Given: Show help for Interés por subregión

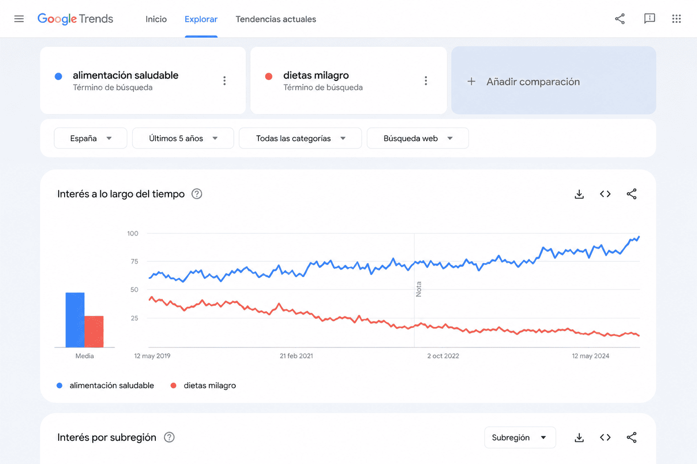Looking at the screenshot, I should [169, 437].
